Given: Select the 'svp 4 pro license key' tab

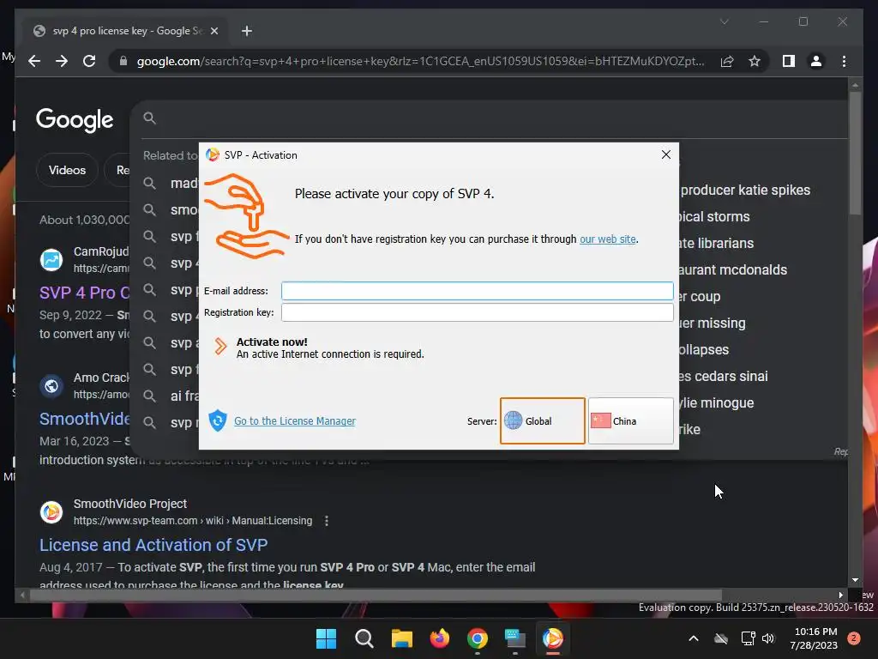Looking at the screenshot, I should point(126,31).
